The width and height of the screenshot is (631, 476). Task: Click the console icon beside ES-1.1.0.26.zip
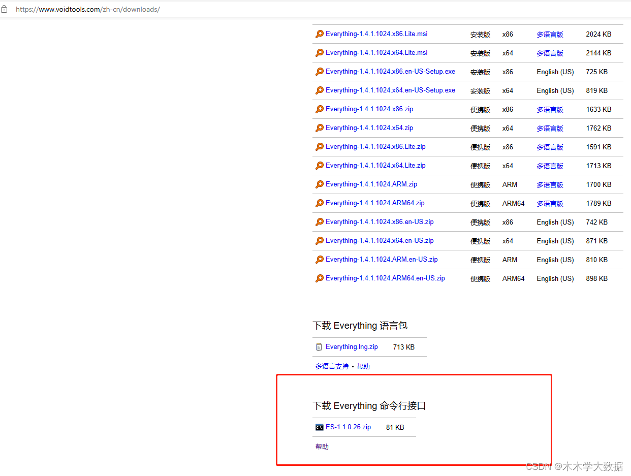319,427
